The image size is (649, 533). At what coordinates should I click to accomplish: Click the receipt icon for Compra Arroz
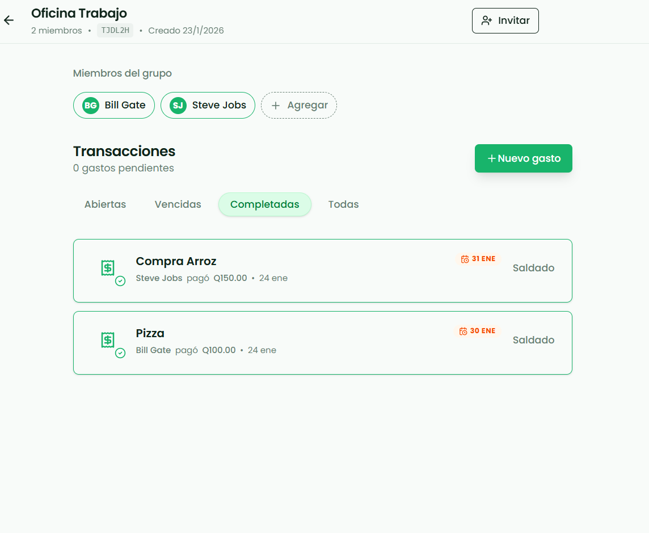pyautogui.click(x=108, y=268)
